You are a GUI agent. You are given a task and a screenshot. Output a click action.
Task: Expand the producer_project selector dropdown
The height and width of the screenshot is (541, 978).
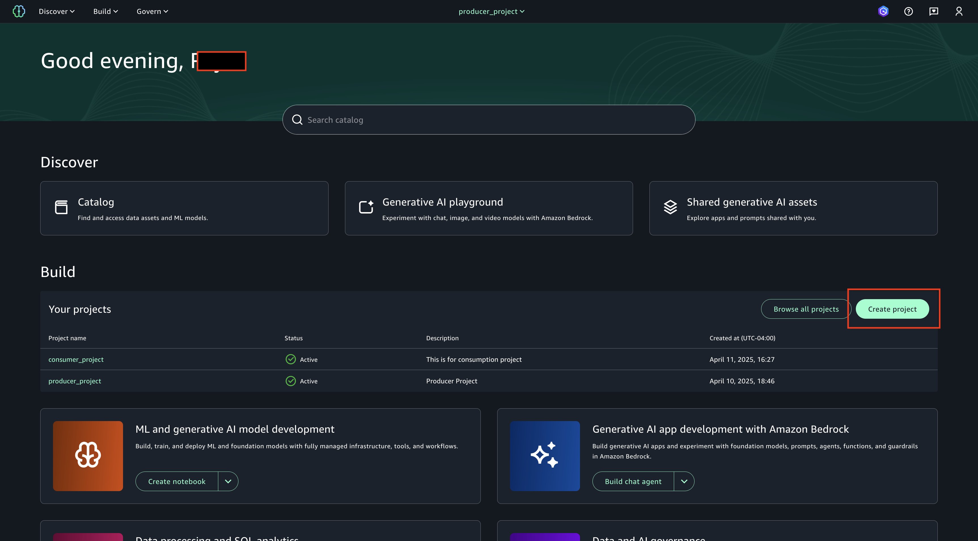491,11
